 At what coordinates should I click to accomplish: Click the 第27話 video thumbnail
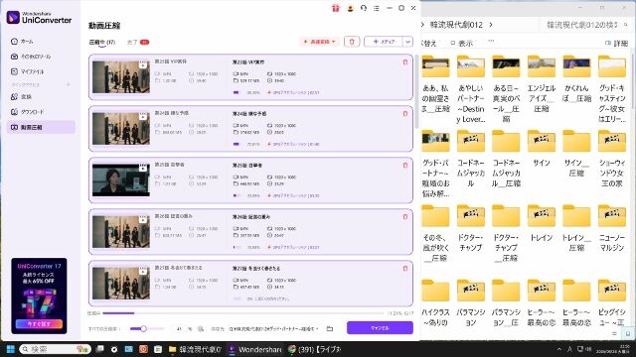121,284
